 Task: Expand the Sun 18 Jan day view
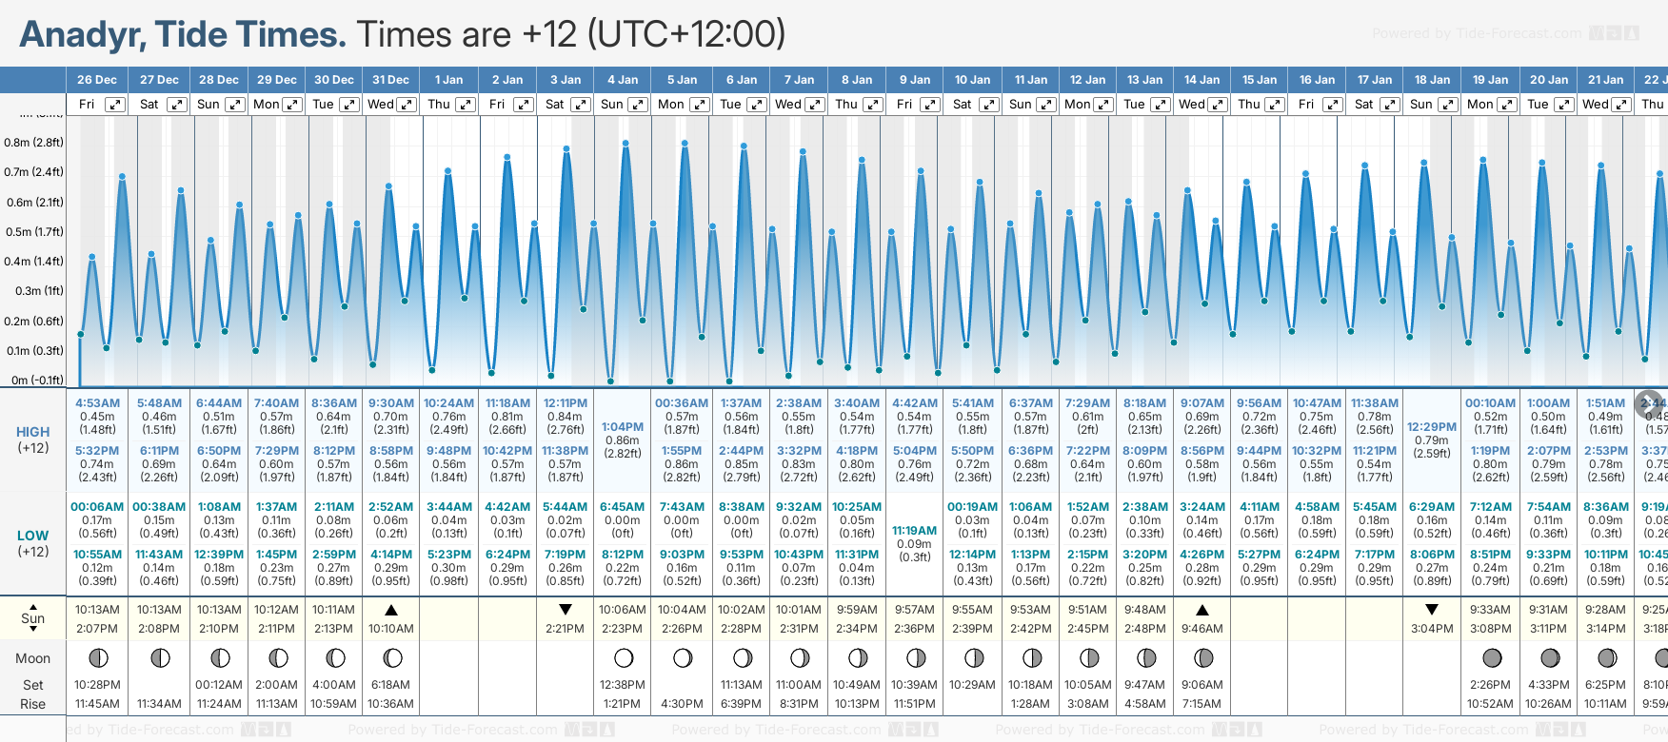[1447, 105]
